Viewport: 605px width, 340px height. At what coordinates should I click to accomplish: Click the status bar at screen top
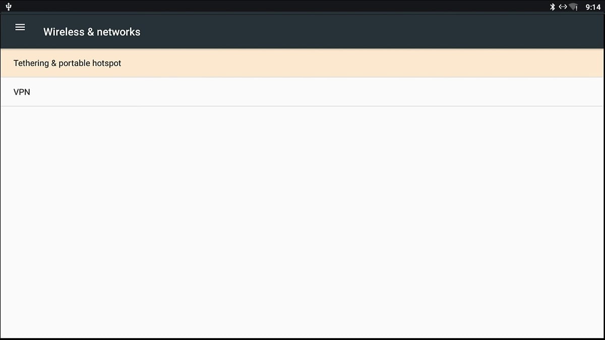point(302,7)
